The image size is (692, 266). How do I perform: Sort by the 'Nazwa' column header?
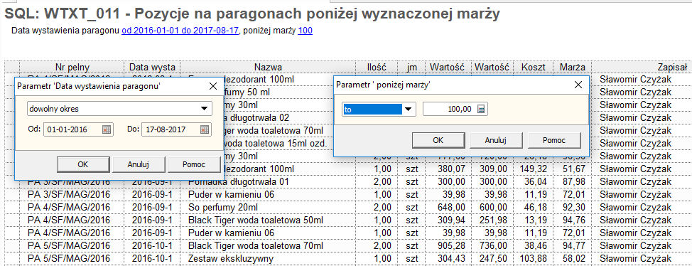[268, 67]
